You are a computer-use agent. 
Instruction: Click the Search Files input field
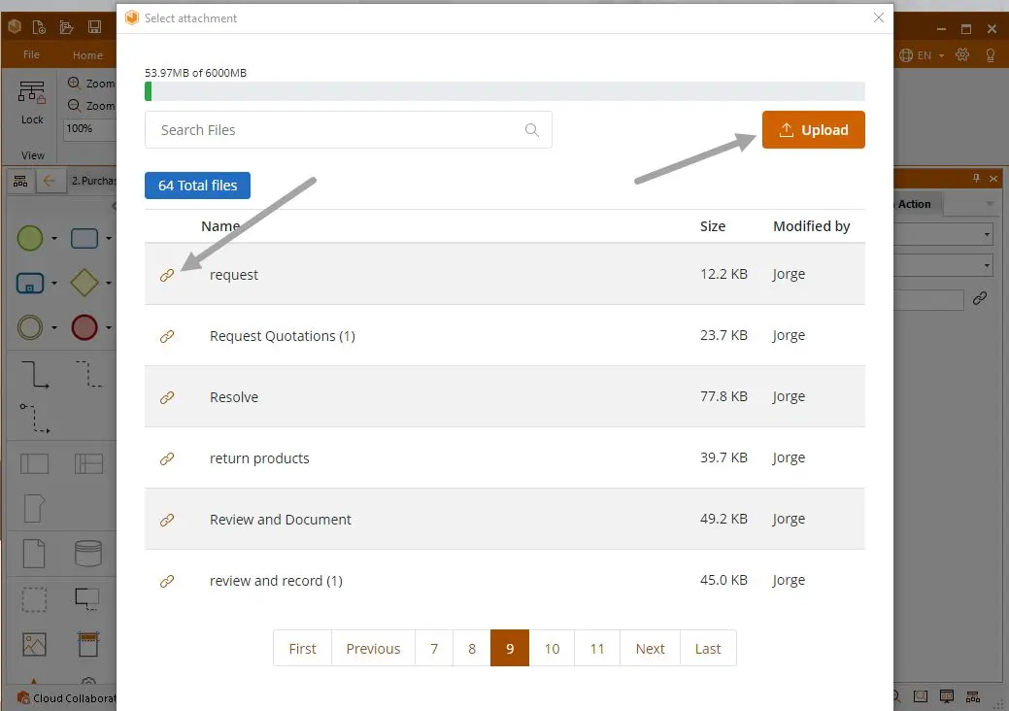click(348, 130)
